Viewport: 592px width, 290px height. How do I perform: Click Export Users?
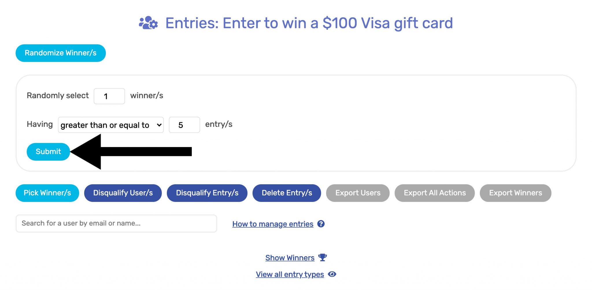pos(358,193)
